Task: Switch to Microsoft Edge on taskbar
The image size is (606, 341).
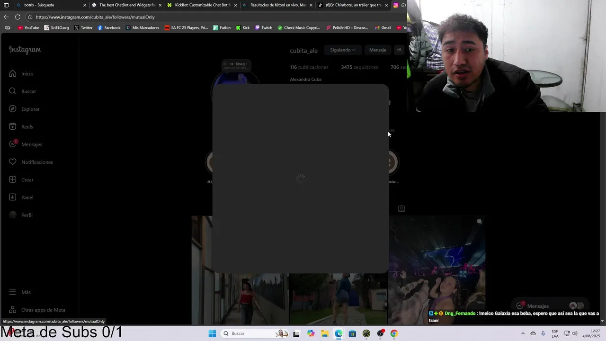Action: coord(339,333)
